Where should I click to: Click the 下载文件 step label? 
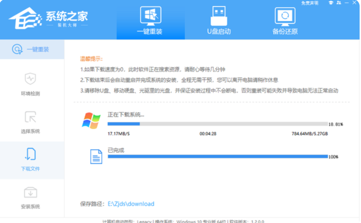click(30, 169)
